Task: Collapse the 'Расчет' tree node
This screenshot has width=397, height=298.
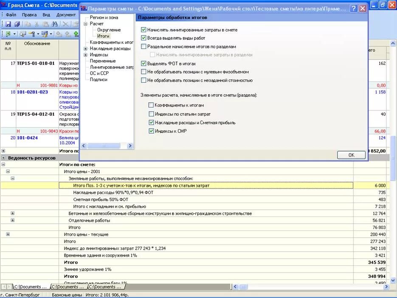Action: pos(86,23)
